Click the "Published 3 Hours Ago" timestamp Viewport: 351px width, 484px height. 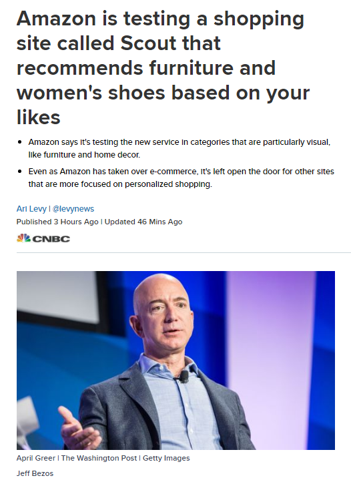coord(57,222)
